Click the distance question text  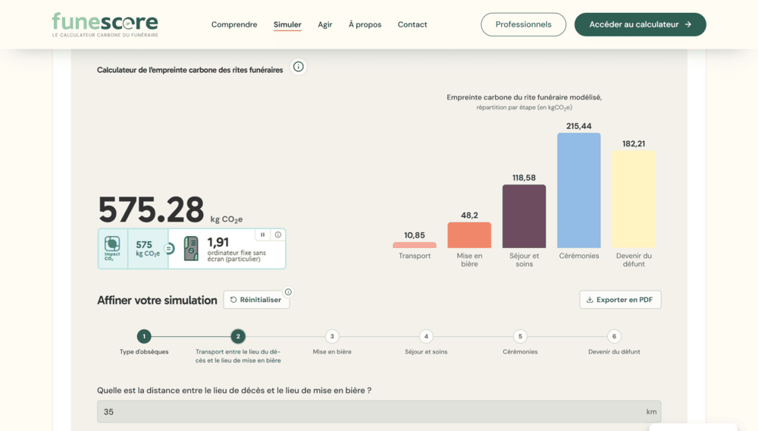point(234,390)
